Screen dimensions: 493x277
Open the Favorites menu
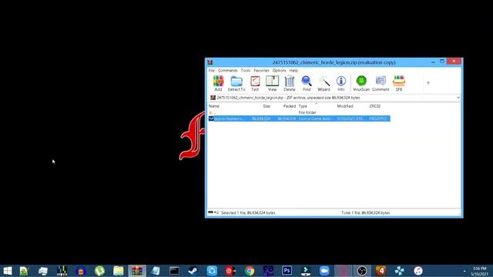point(261,70)
